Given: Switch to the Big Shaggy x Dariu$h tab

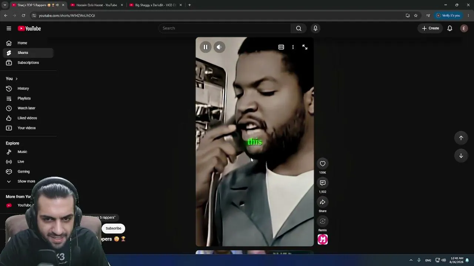Looking at the screenshot, I should click(155, 5).
